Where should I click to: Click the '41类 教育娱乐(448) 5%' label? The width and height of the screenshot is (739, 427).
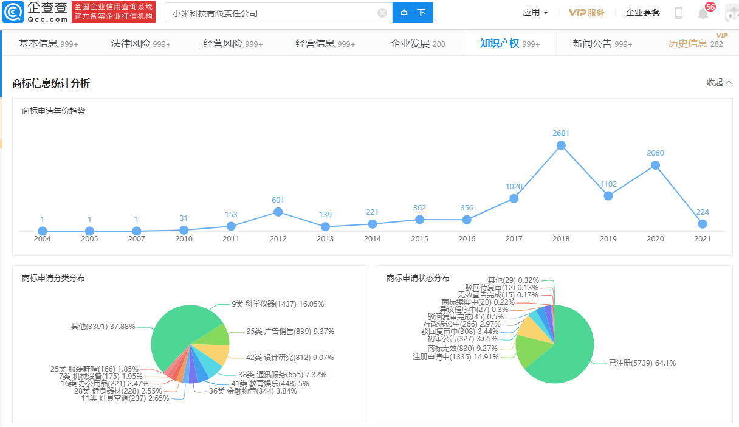tap(270, 384)
